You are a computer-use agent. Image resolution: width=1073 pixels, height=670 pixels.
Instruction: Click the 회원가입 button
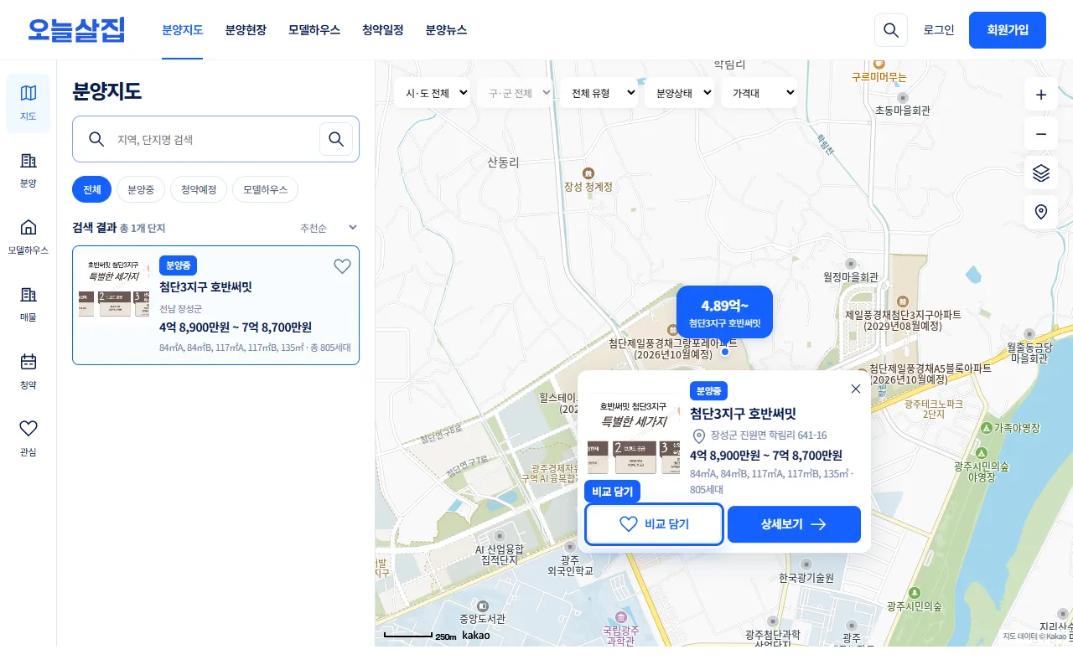[1008, 30]
